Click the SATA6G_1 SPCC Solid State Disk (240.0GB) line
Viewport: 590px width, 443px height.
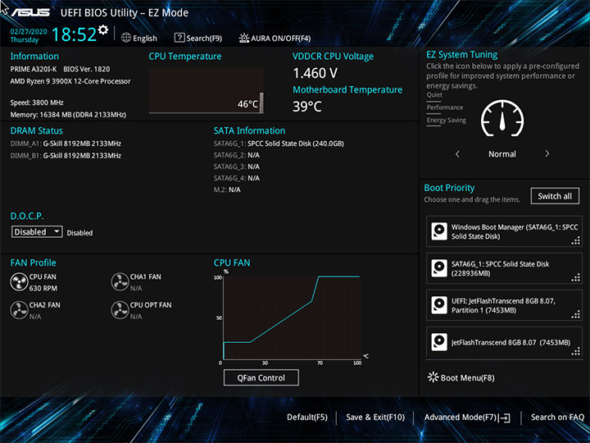click(x=279, y=144)
